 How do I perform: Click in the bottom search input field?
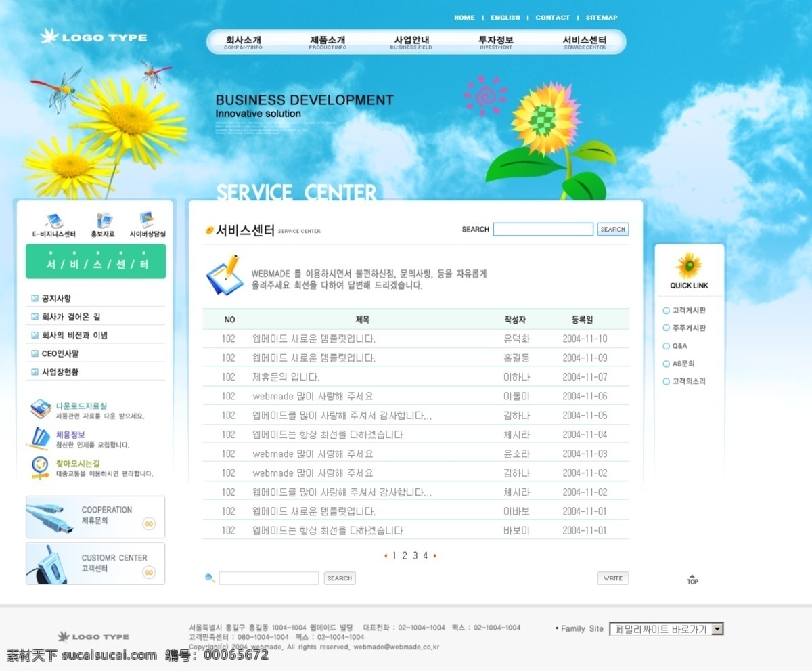[x=269, y=578]
